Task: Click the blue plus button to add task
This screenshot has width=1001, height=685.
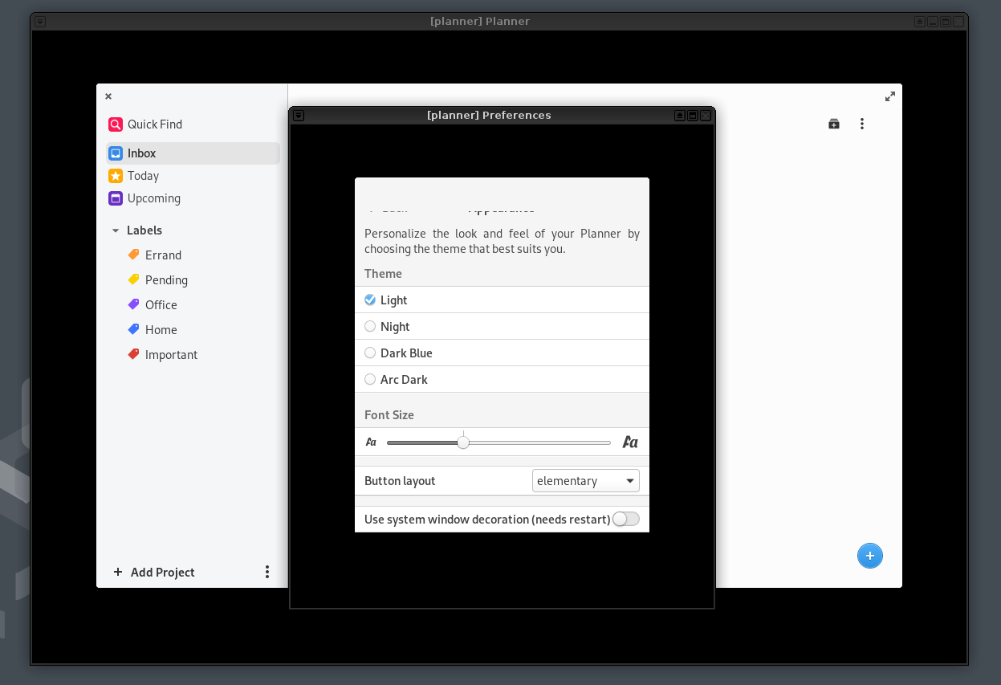Action: tap(870, 556)
